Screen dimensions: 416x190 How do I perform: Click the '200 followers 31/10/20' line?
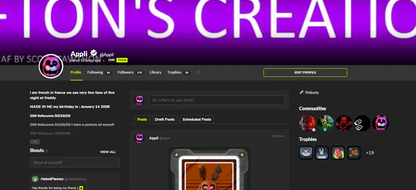tap(72, 125)
